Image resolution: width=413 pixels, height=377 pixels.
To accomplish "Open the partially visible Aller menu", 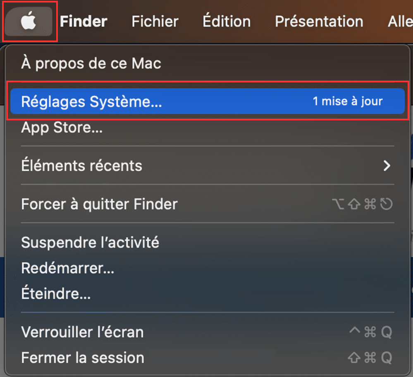I will coord(400,21).
